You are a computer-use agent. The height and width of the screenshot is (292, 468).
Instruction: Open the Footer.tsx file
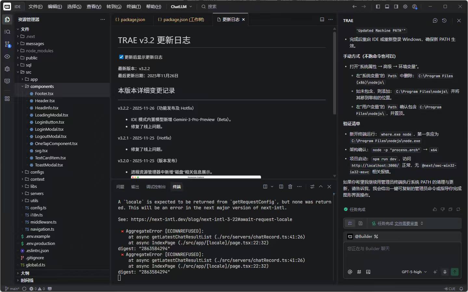point(44,93)
